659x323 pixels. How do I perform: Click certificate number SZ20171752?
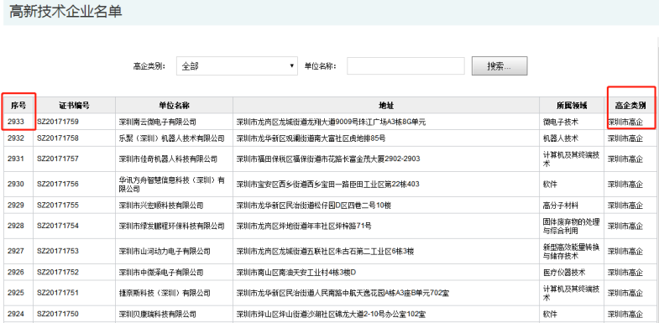(58, 272)
